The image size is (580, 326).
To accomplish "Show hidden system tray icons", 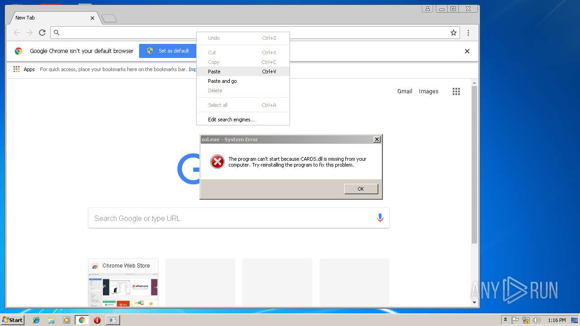I will tap(505, 320).
